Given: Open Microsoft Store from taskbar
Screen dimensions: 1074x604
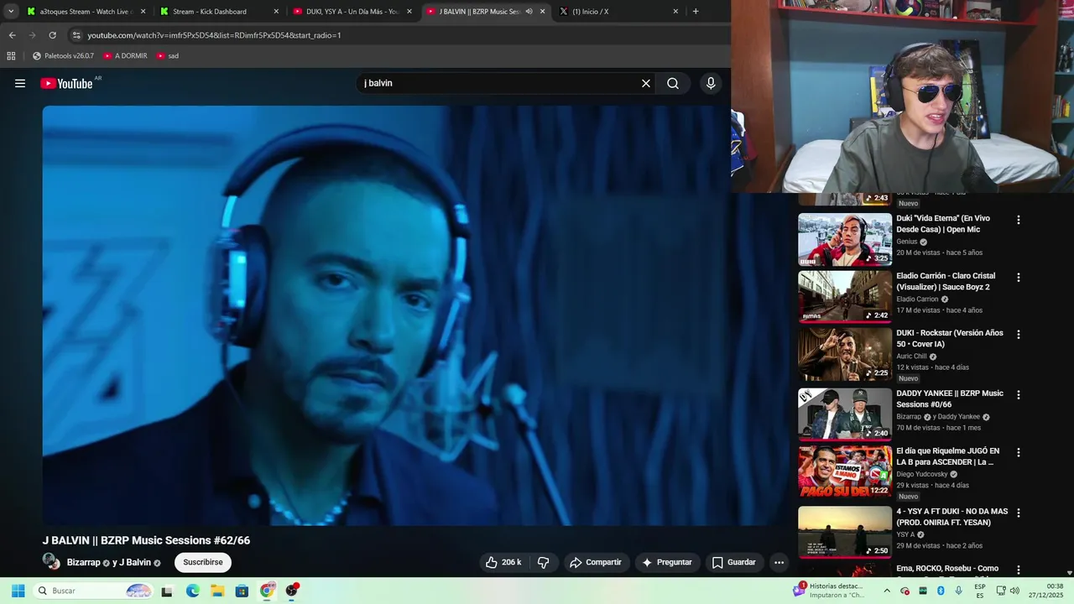Looking at the screenshot, I should tap(242, 591).
